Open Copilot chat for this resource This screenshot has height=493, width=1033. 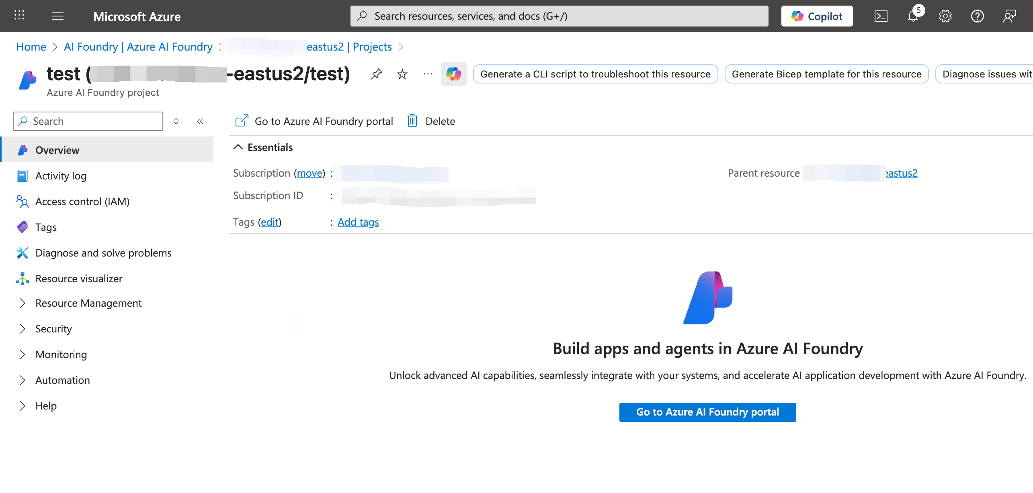pos(453,74)
